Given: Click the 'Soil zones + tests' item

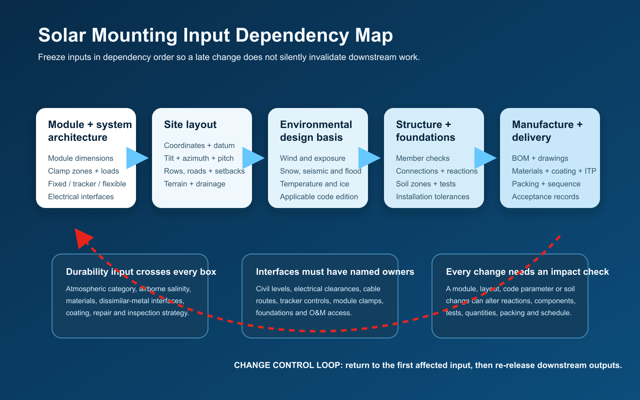Looking at the screenshot, I should (426, 184).
